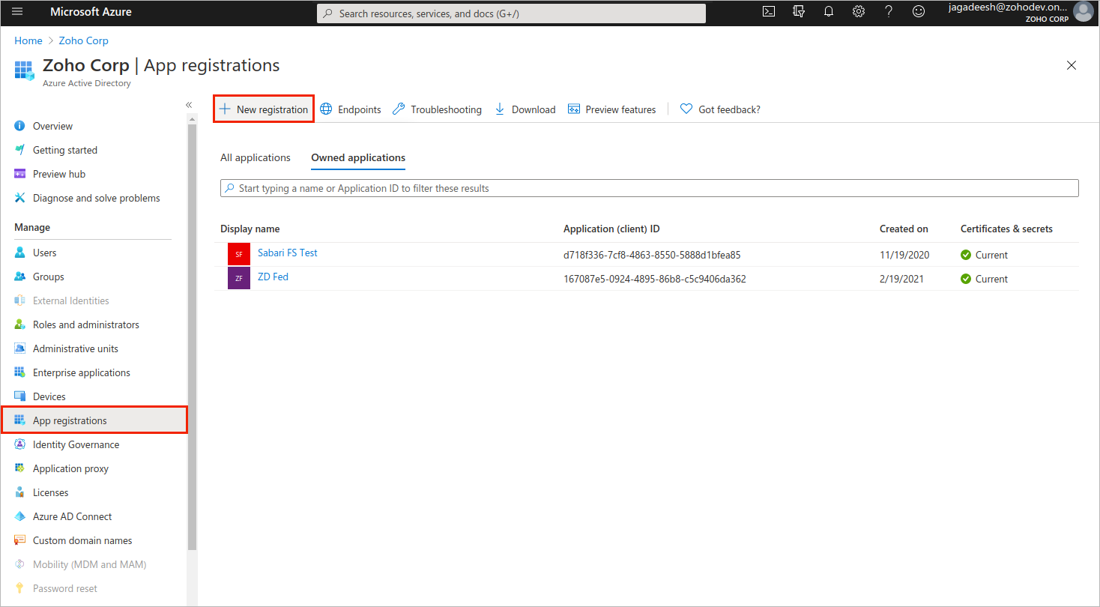Click the 11/19/2020 created date
This screenshot has height=607, width=1100.
904,255
